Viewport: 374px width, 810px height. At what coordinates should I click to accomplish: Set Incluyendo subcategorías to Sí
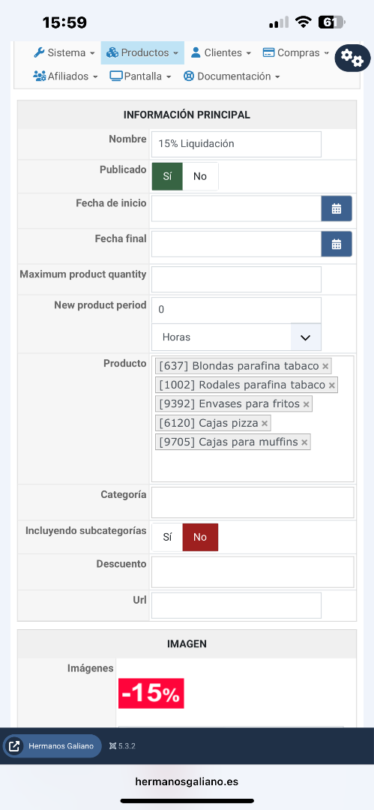167,537
